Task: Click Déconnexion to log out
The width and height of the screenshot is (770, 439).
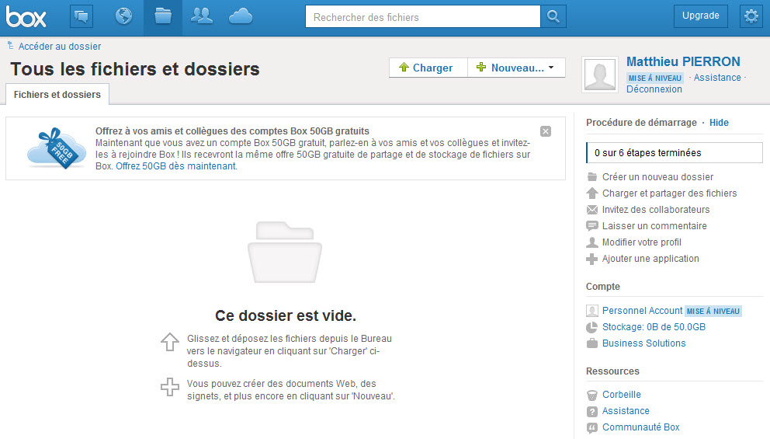Action: tap(654, 89)
